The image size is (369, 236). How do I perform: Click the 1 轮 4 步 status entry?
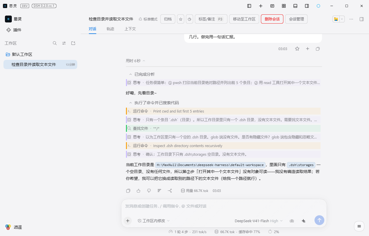point(188,232)
